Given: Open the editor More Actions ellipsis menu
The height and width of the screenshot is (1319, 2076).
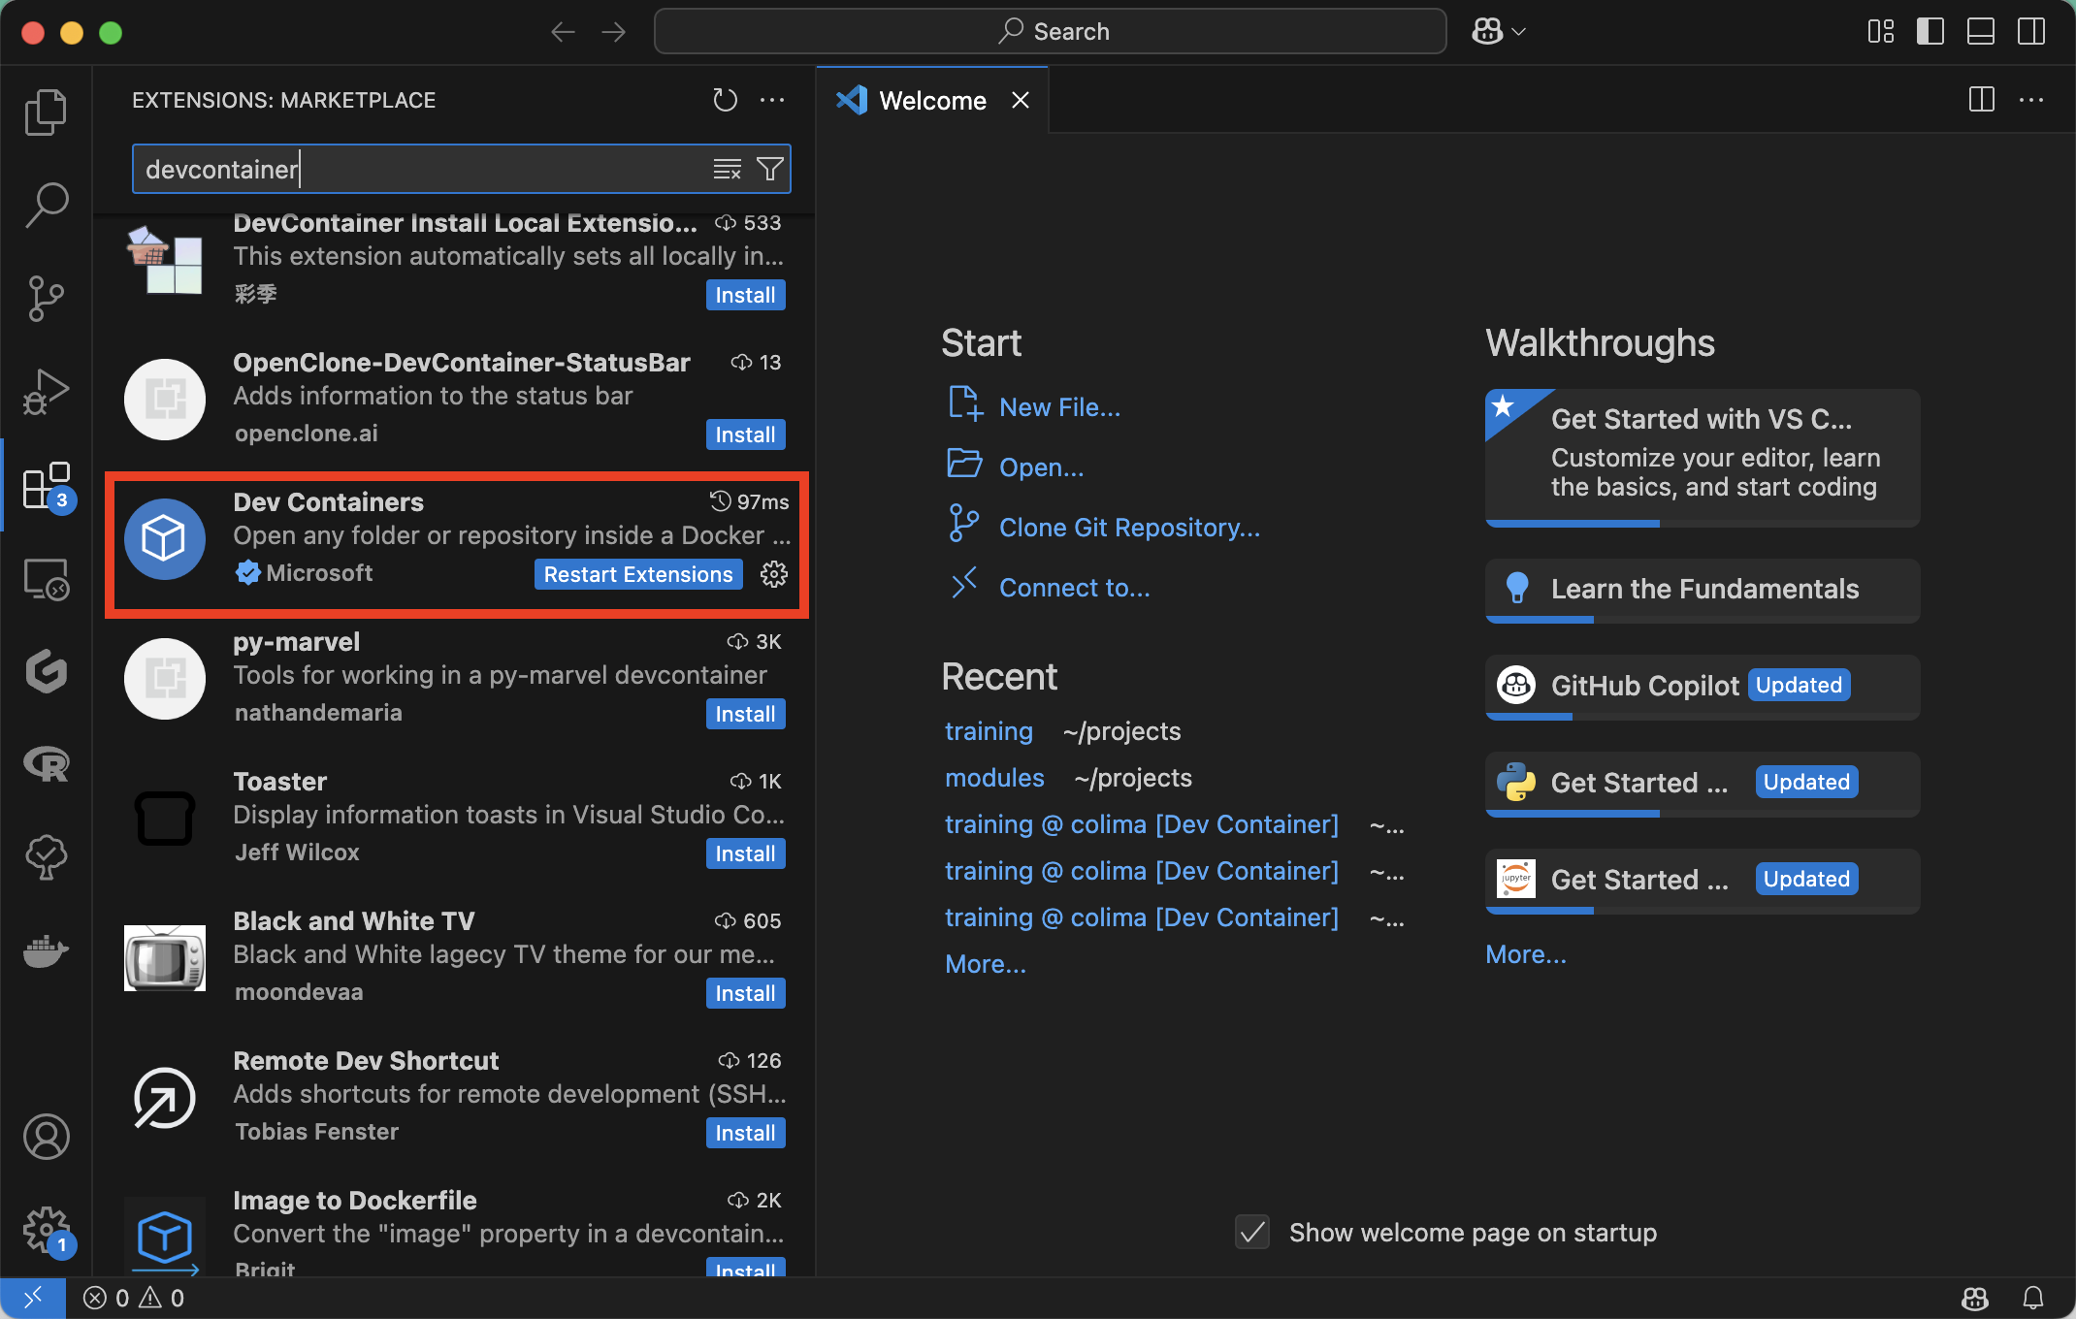Looking at the screenshot, I should [2032, 100].
